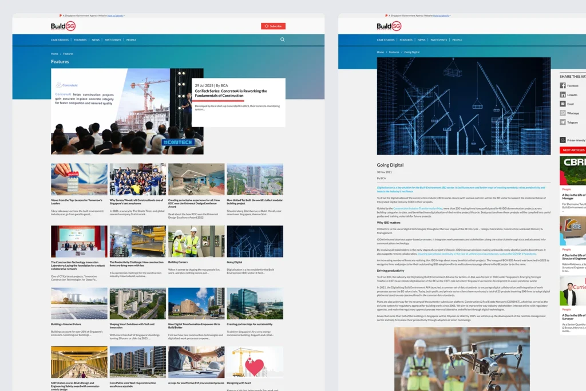Open the People menu on the Going Digital page

pyautogui.click(x=457, y=40)
